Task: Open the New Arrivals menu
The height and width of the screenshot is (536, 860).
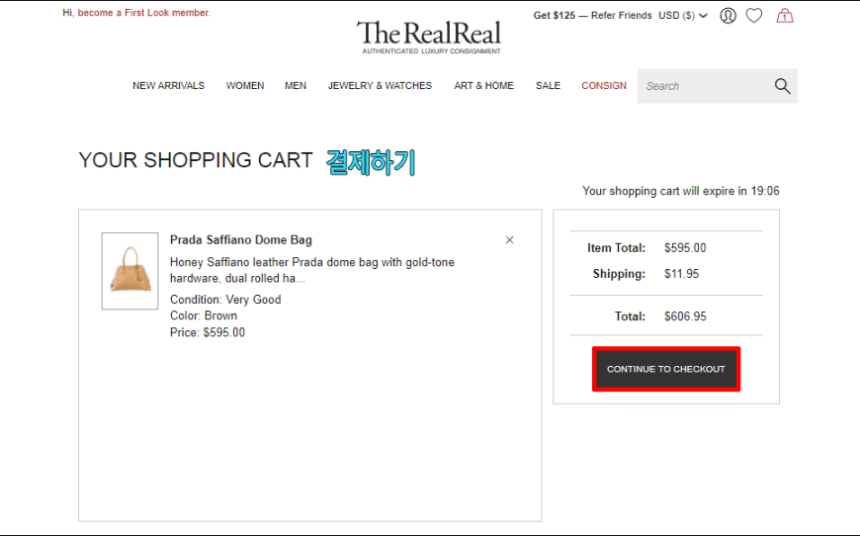Action: click(x=168, y=86)
